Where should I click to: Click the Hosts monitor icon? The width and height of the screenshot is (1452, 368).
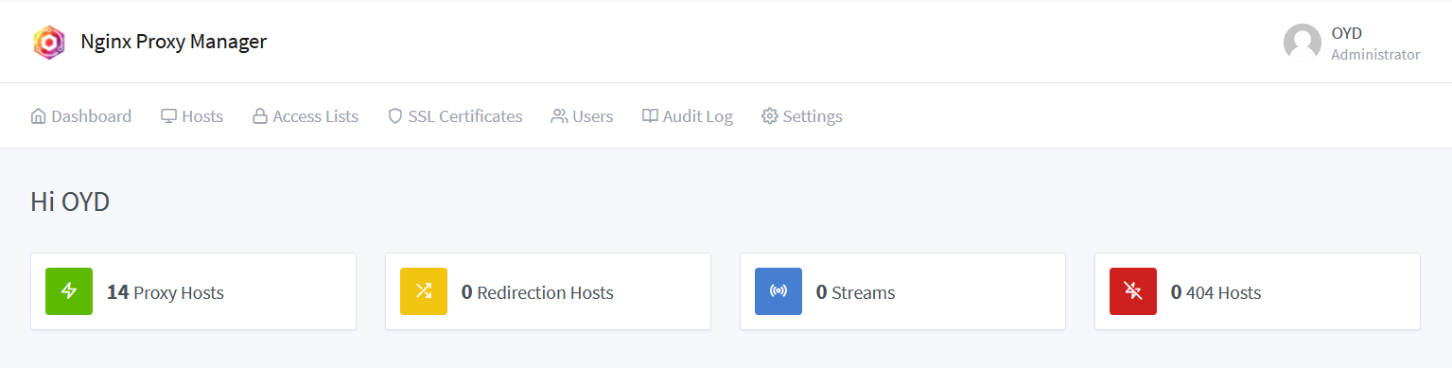(x=168, y=116)
